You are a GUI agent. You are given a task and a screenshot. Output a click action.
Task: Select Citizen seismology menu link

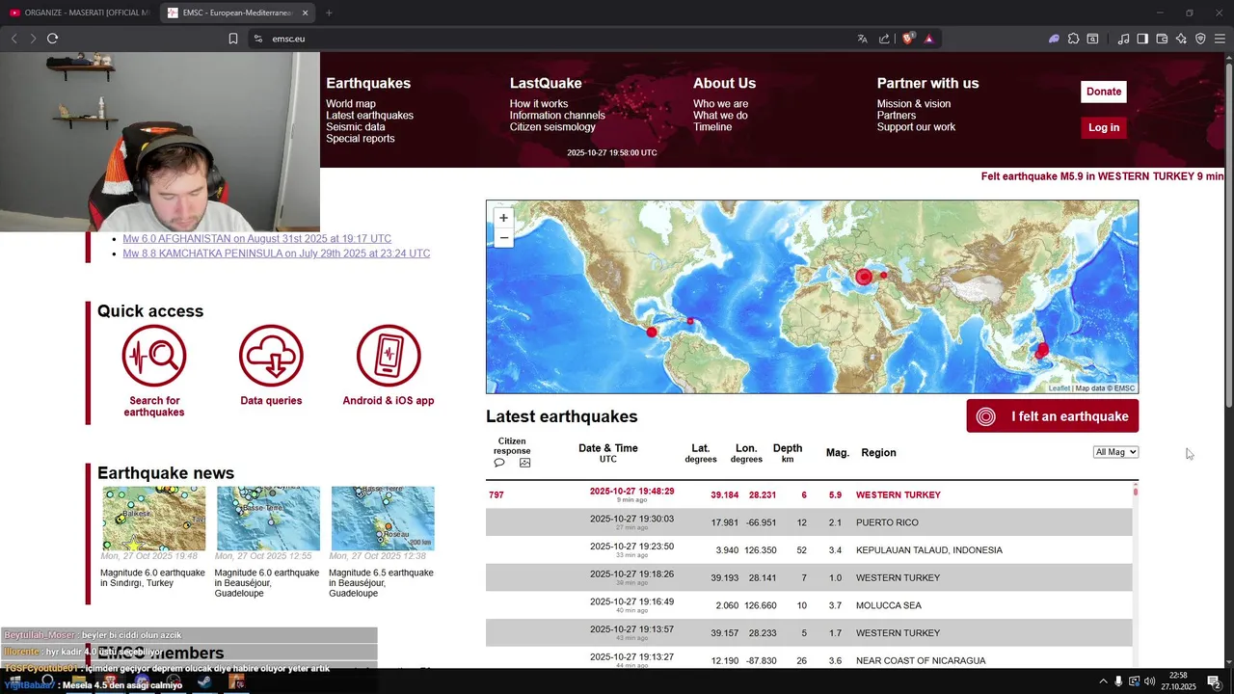click(552, 127)
